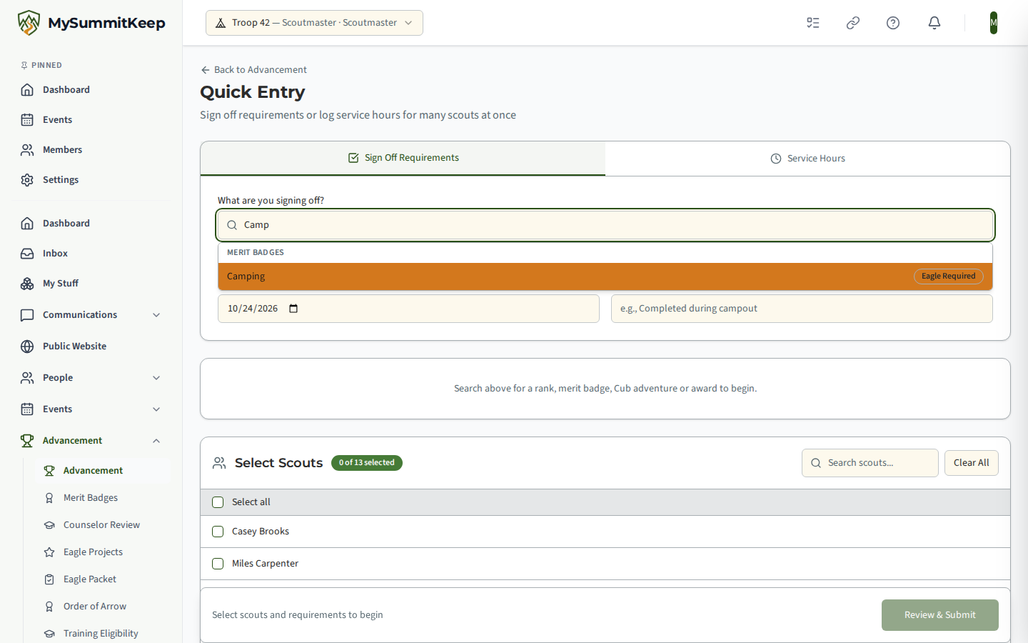Open Inbox in sidebar

coord(91,254)
